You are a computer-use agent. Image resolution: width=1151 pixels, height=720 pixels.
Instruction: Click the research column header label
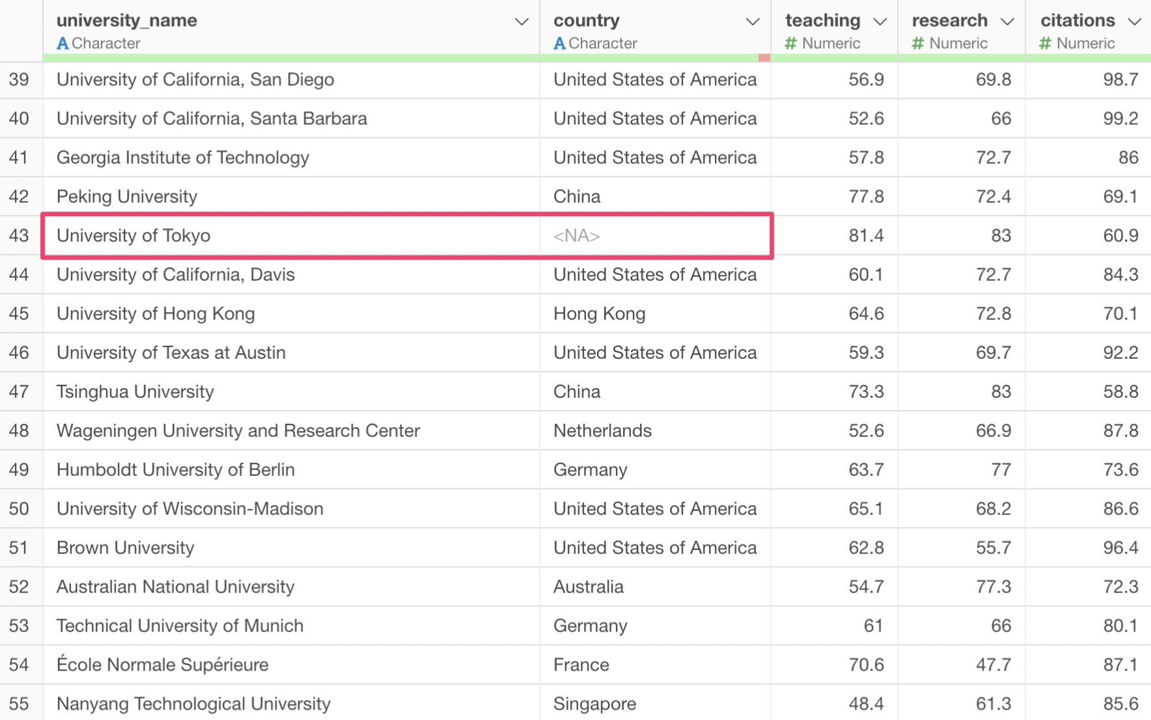click(x=950, y=20)
